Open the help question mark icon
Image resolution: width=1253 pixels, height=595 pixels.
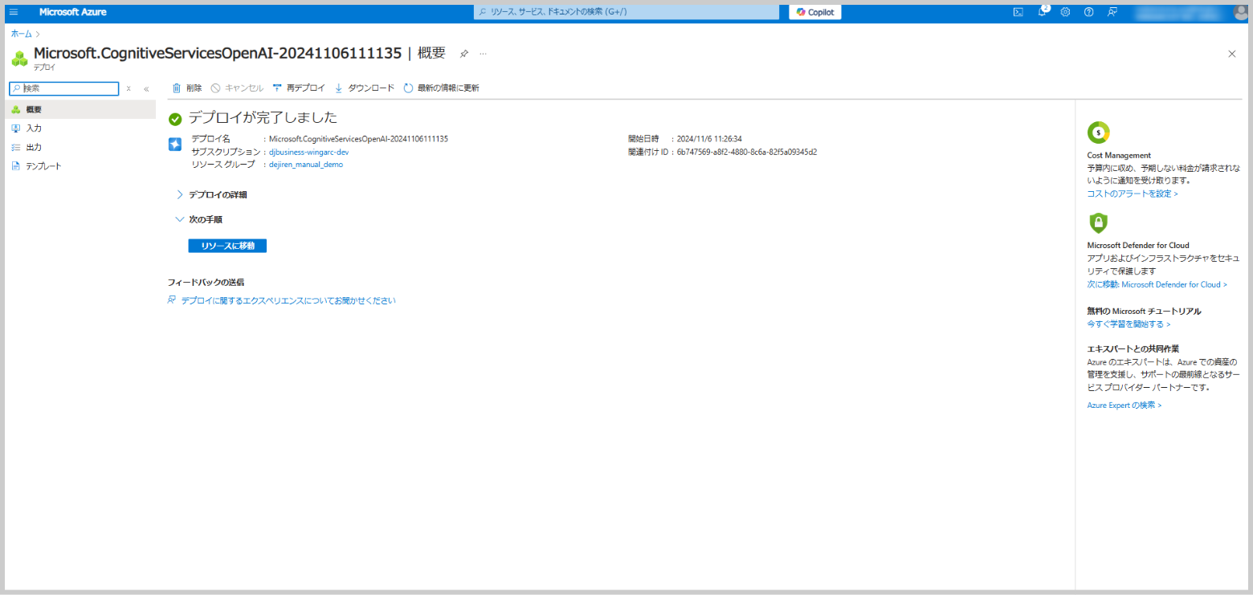pos(1089,12)
